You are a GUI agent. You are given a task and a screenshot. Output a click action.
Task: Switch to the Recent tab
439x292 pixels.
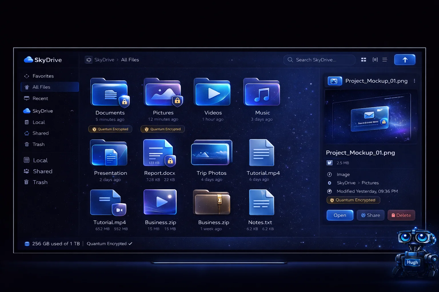point(40,98)
